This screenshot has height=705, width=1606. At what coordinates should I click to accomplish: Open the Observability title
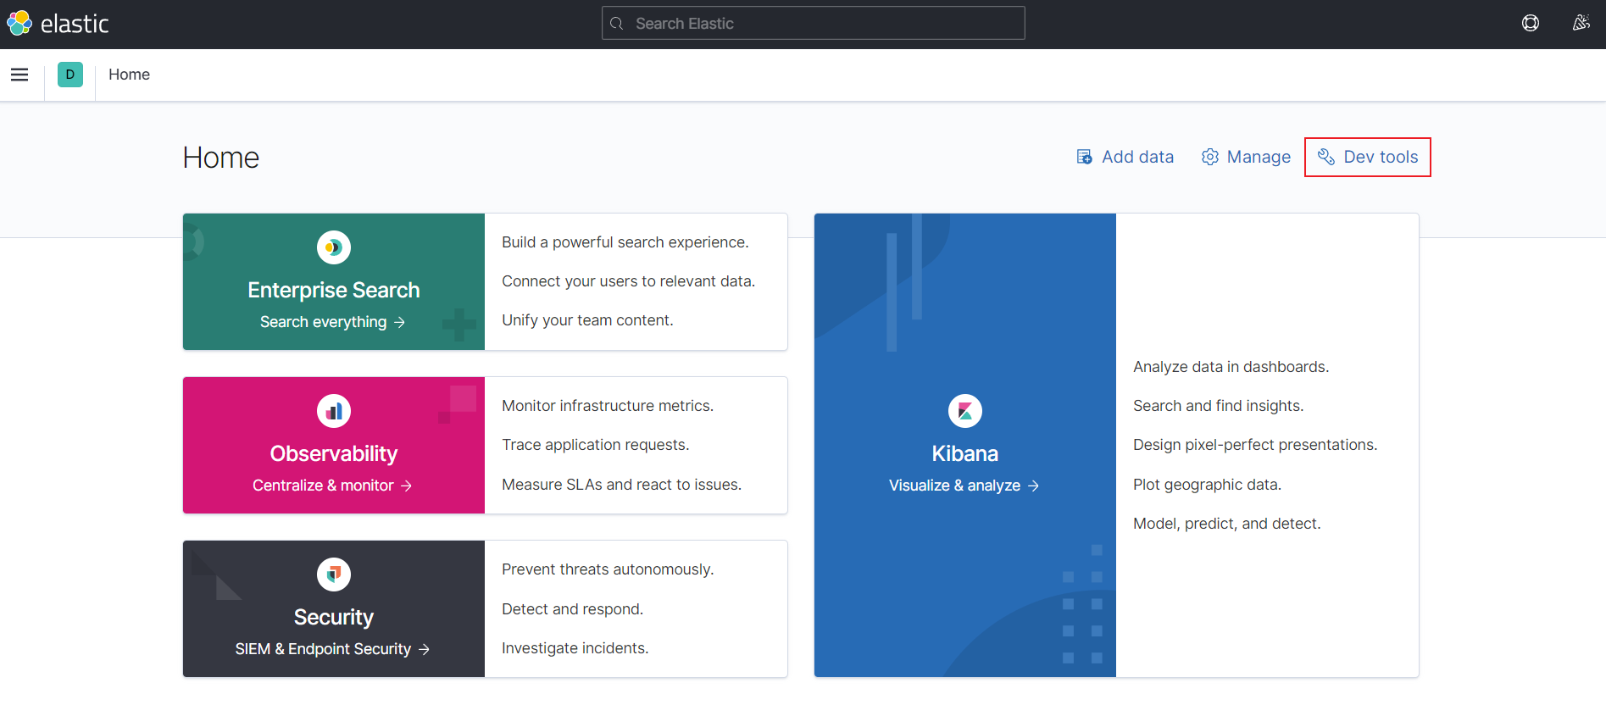334,453
